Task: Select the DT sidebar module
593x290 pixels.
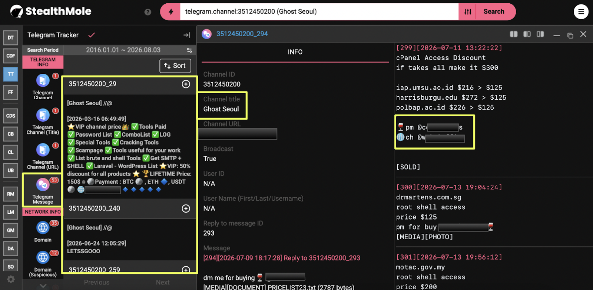Action: click(11, 38)
